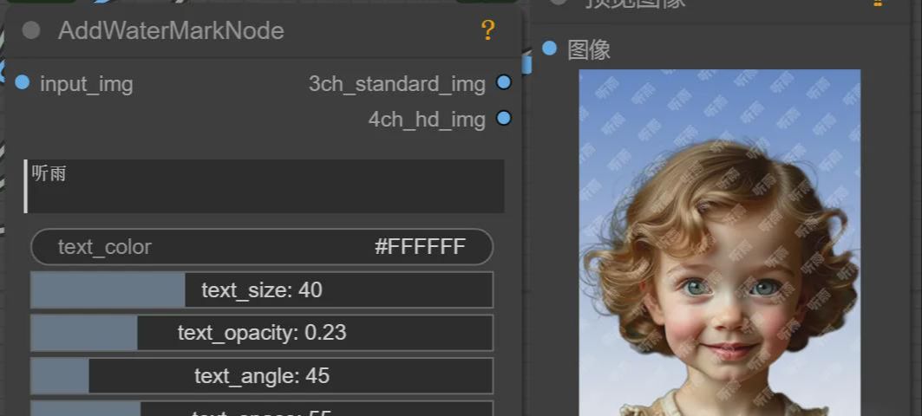The image size is (922, 416).
Task: Open the watermarked child portrait preview
Action: click(x=719, y=243)
